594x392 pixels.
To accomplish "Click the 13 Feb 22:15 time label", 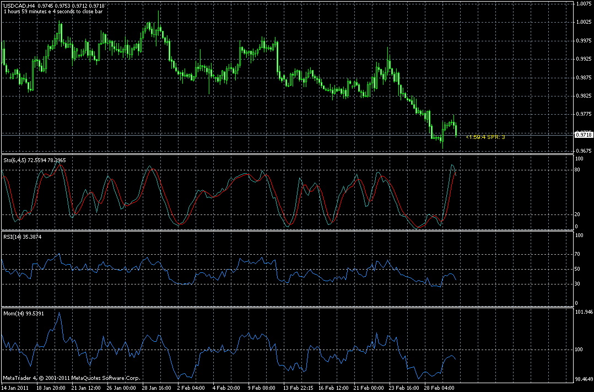I will coord(298,388).
